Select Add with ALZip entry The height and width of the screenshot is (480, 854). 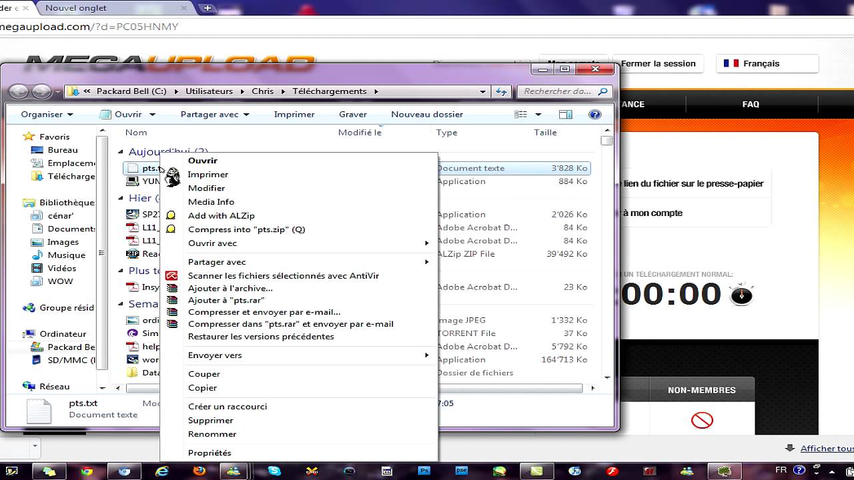click(222, 215)
